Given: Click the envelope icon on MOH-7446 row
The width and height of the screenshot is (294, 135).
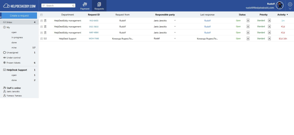Looking at the screenshot, I should [x=45, y=38].
